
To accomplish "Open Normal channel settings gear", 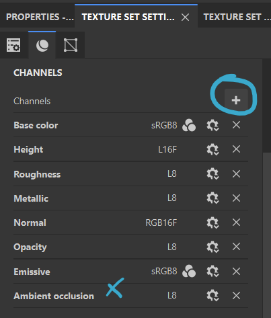I will [212, 223].
